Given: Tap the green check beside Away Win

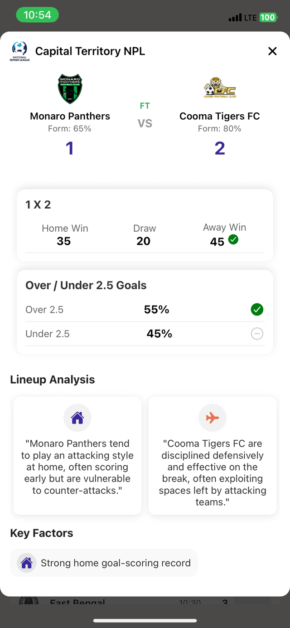Looking at the screenshot, I should click(233, 239).
